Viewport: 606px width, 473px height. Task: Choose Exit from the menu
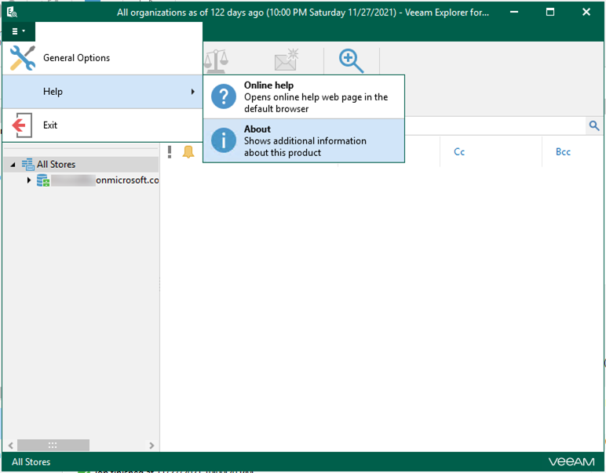coord(102,125)
